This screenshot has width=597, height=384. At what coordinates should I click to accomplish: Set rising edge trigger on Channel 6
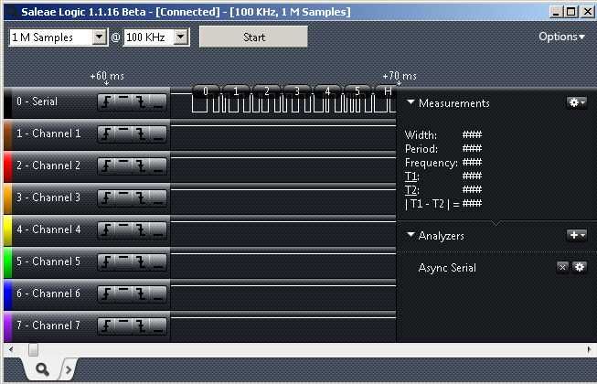coord(107,293)
